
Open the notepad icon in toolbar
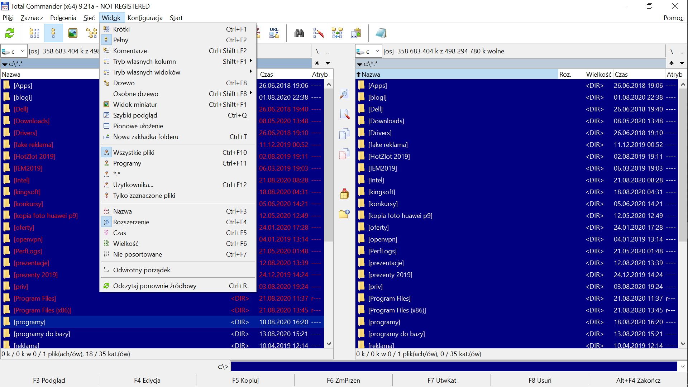point(381,33)
